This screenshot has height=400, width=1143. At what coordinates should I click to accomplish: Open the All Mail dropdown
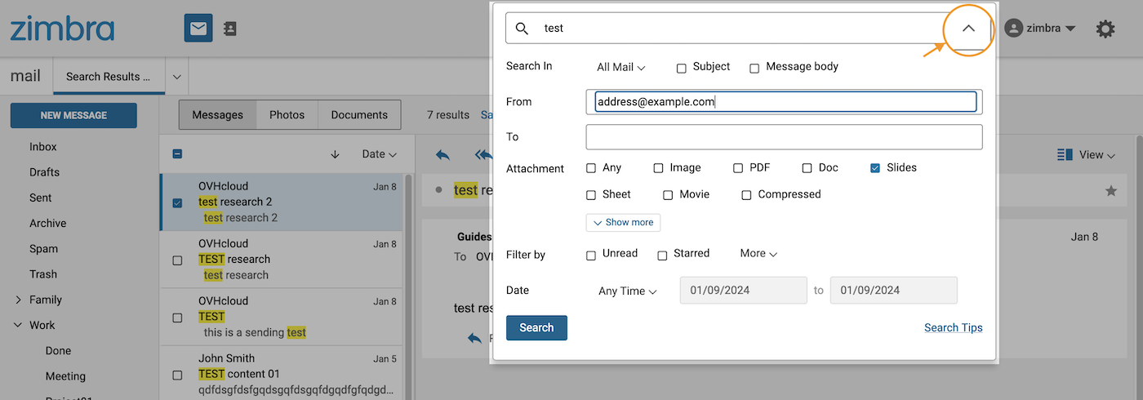(x=620, y=68)
